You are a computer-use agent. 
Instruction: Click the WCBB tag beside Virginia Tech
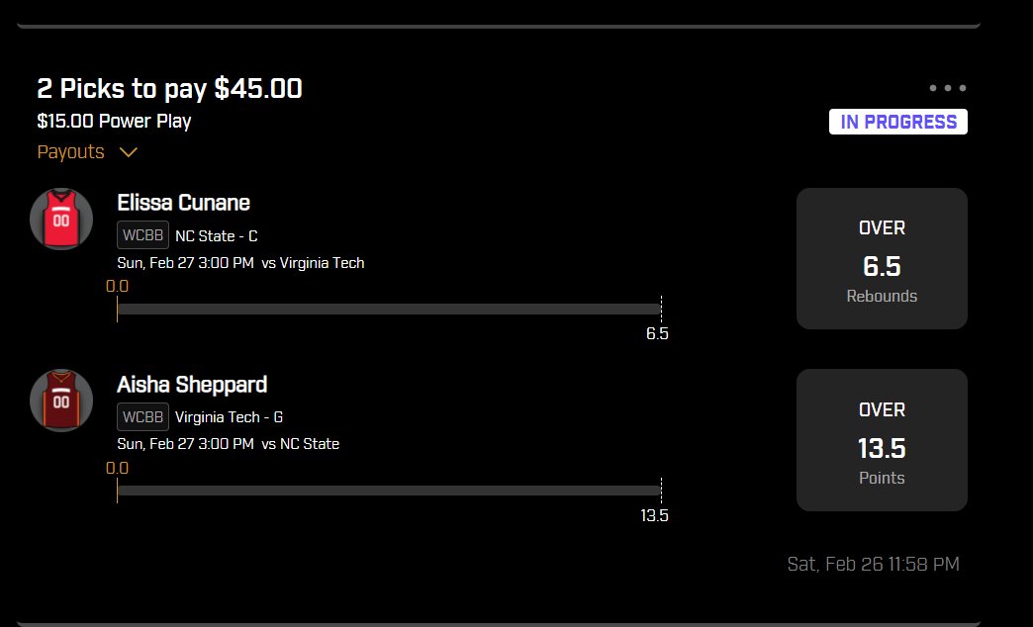[x=142, y=417]
